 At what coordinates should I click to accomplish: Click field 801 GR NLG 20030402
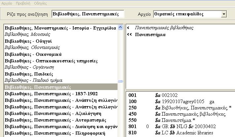(x=185, y=126)
